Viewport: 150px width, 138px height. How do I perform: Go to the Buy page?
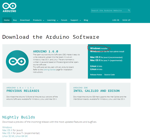point(15,20)
